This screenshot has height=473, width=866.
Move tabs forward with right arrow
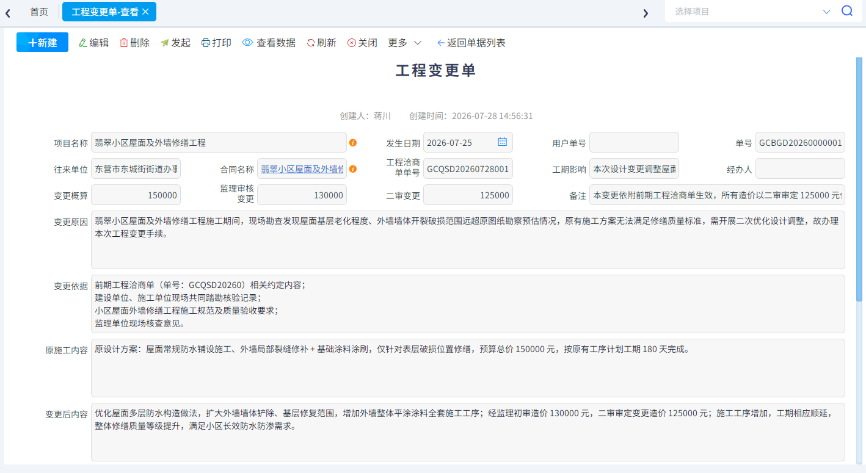point(646,13)
